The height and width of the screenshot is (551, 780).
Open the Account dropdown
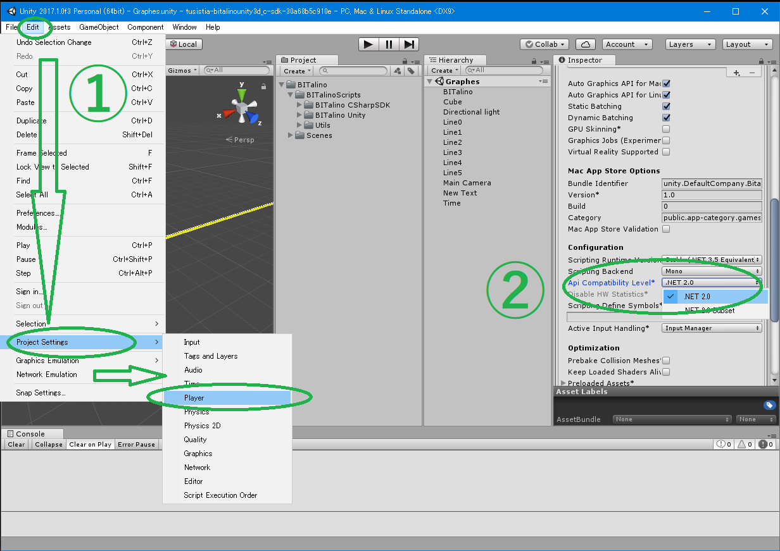(x=627, y=44)
